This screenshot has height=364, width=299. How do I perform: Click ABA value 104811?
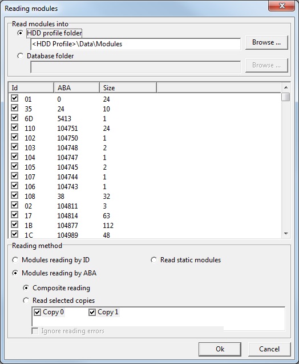pos(67,206)
